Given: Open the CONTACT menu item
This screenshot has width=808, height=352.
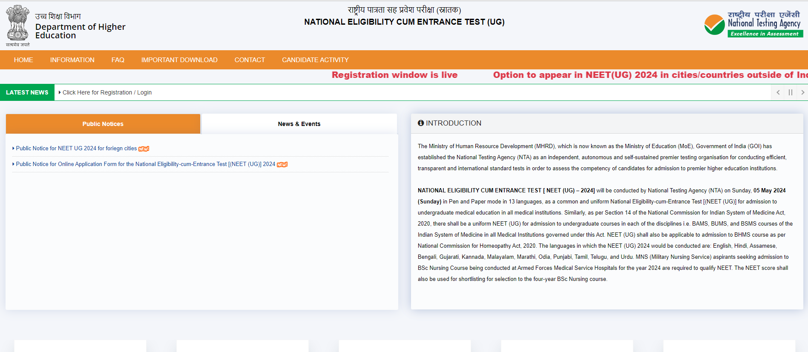Looking at the screenshot, I should click(250, 60).
